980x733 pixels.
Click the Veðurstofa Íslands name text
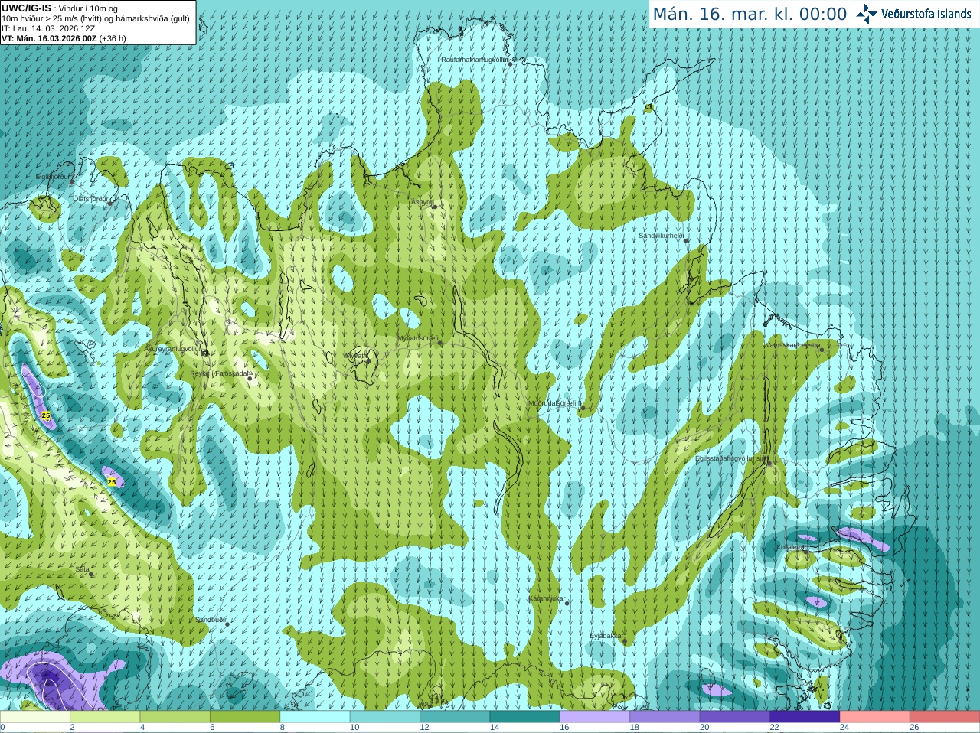point(926,14)
